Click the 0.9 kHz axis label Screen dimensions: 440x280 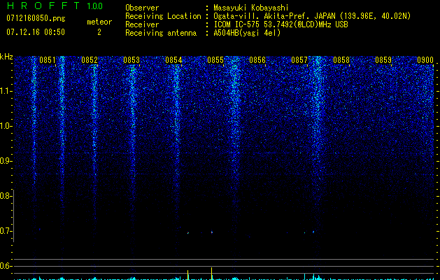[6, 161]
